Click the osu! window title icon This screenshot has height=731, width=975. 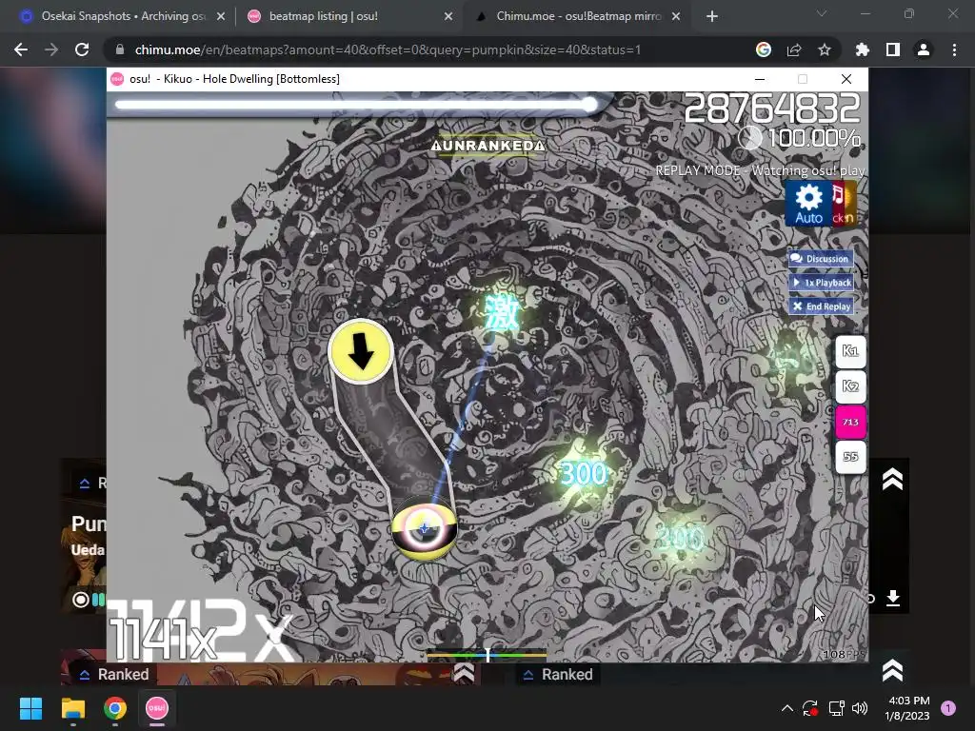click(117, 79)
